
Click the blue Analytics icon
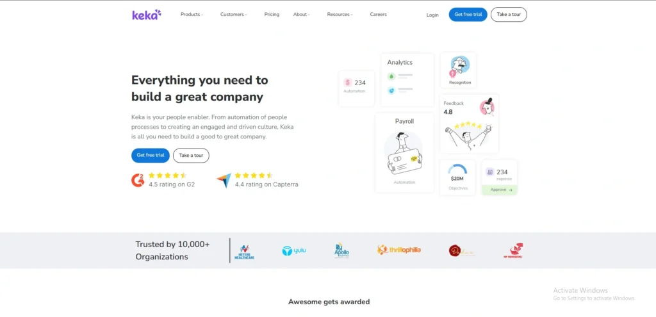[x=391, y=90]
